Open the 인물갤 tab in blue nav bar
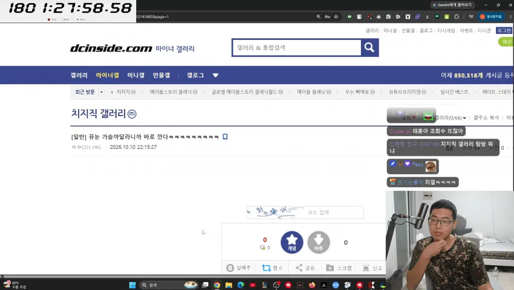The image size is (514, 290). click(161, 75)
